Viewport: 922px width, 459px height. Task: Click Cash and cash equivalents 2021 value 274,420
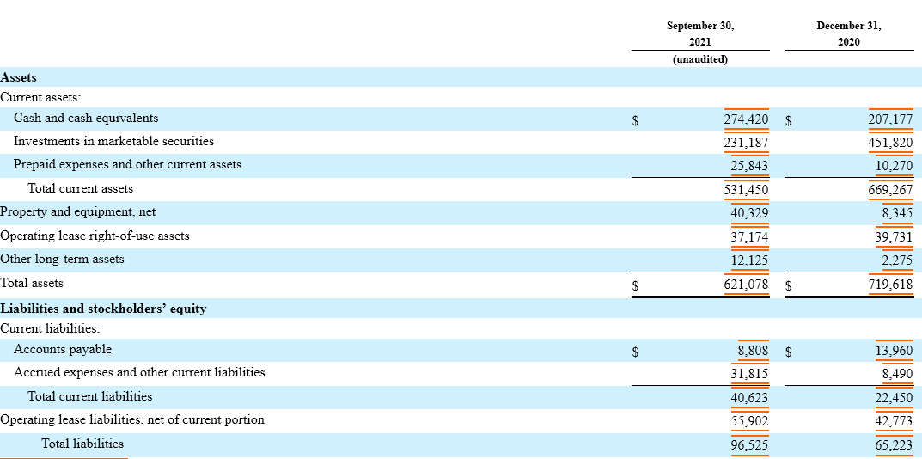click(746, 119)
